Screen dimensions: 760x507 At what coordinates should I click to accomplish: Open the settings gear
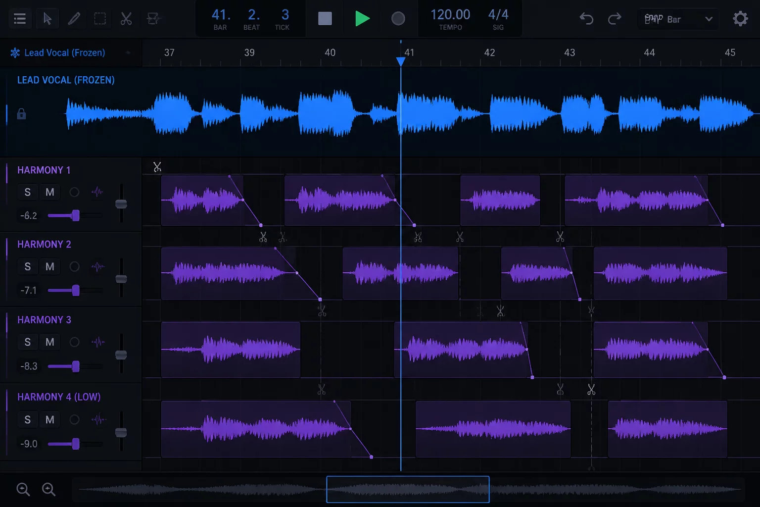[740, 19]
